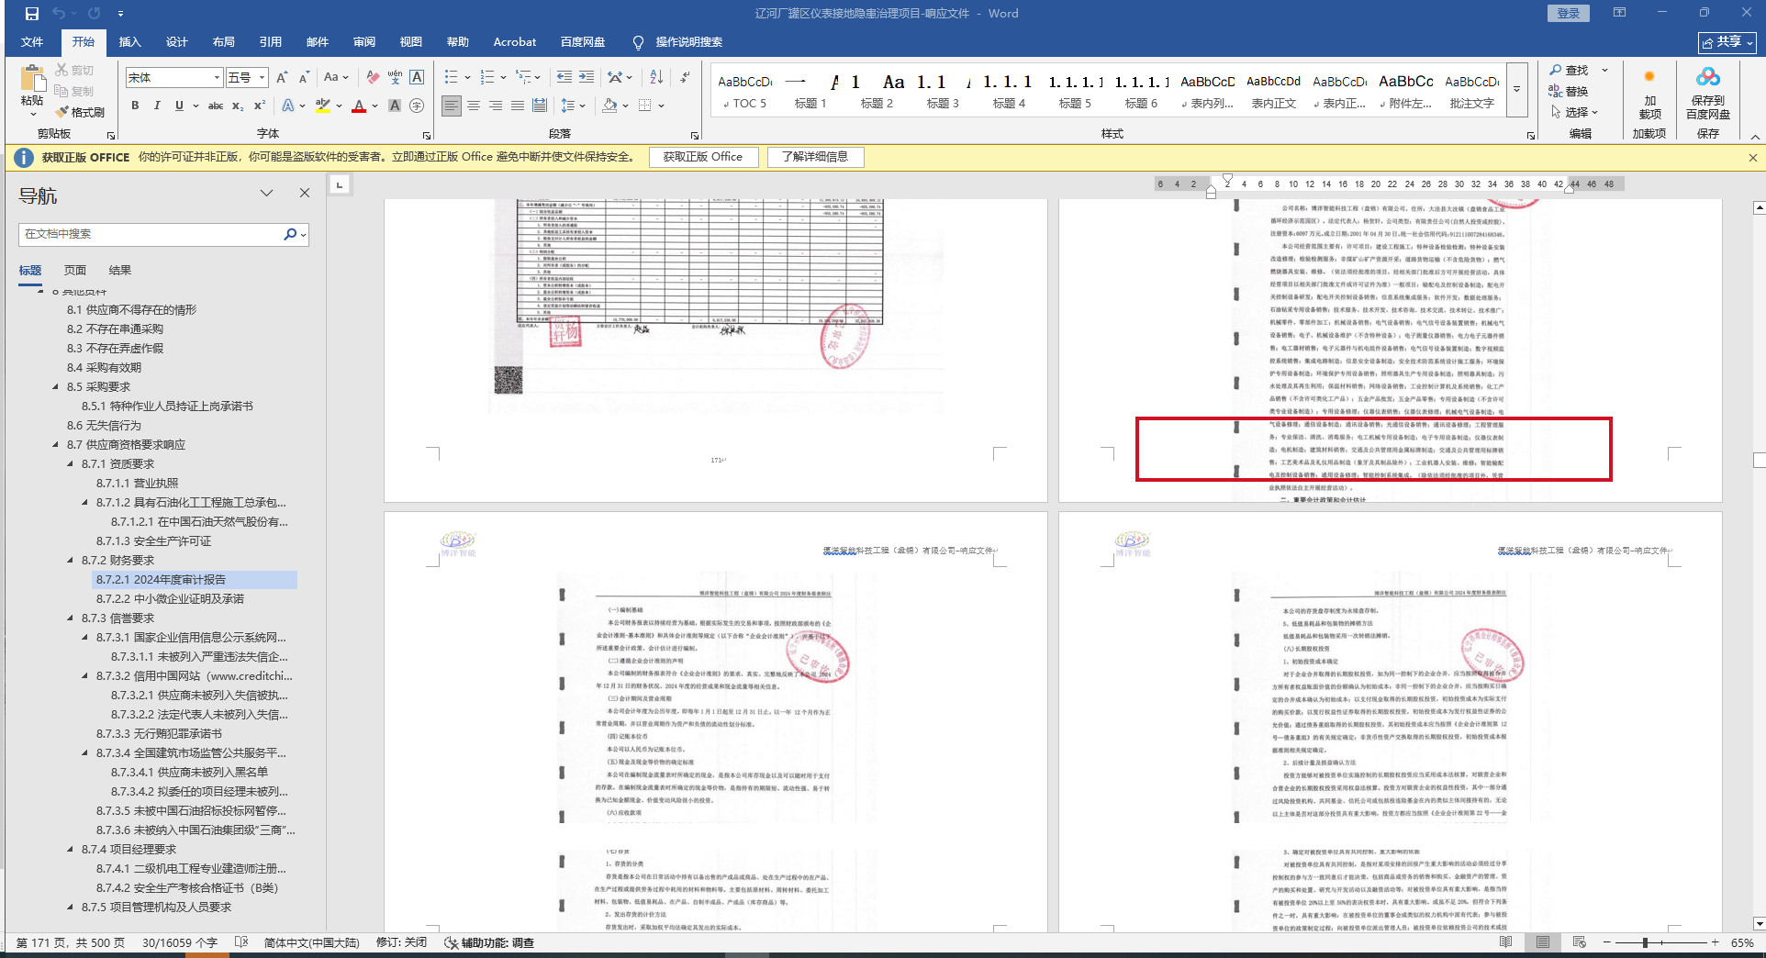Decrease font size with the shrink font icon
1766x958 pixels.
tap(304, 78)
